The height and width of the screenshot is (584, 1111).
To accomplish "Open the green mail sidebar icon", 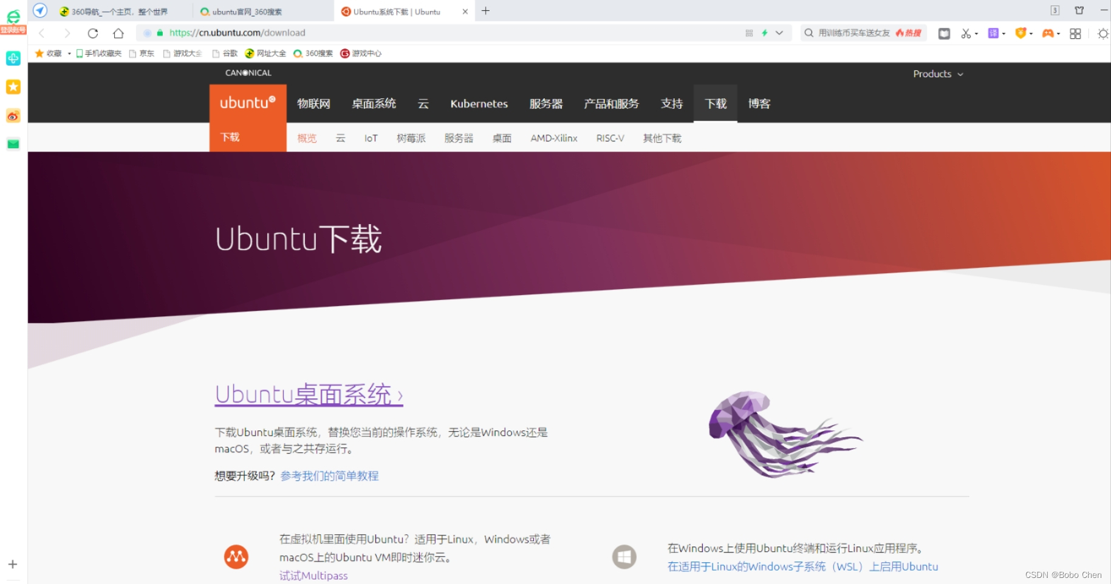I will tap(13, 144).
